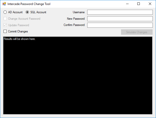The height and width of the screenshot is (118, 156).
Task: Focus the New Password text field
Action: (x=120, y=19)
